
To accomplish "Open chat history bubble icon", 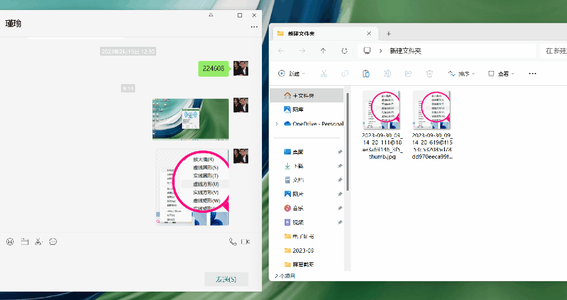I will 53,242.
